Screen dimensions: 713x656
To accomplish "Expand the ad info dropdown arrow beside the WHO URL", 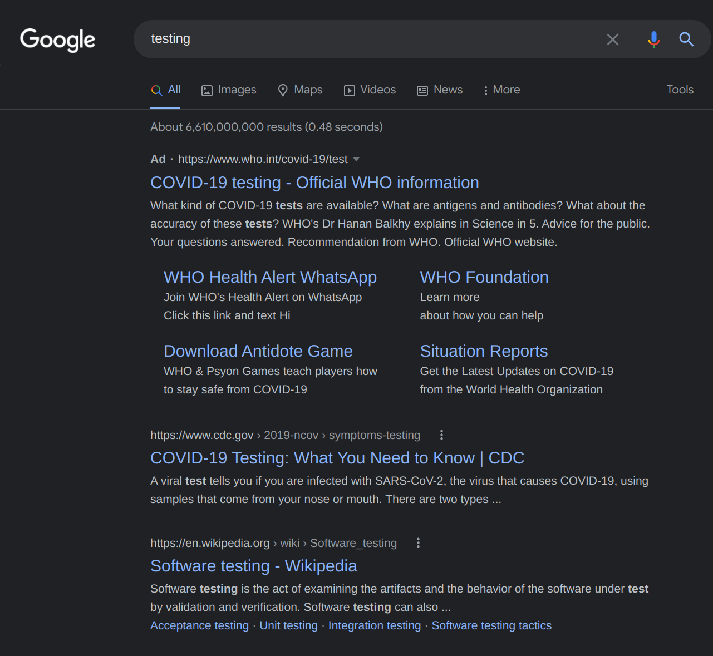I will tap(356, 160).
